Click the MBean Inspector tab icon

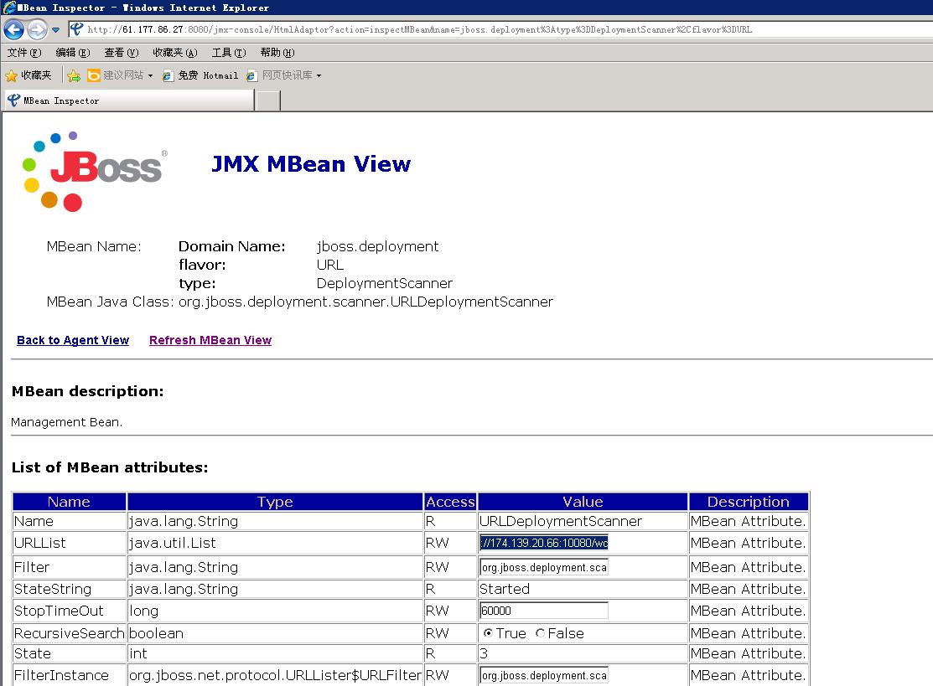(x=13, y=101)
